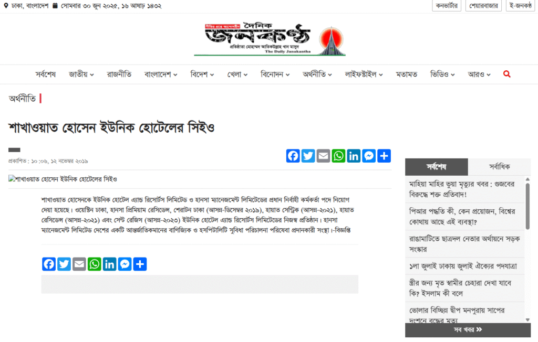Screen dimensions: 538x342
Task: Open the অর্থনীতি dropdown in navigation bar
Action: coord(317,74)
